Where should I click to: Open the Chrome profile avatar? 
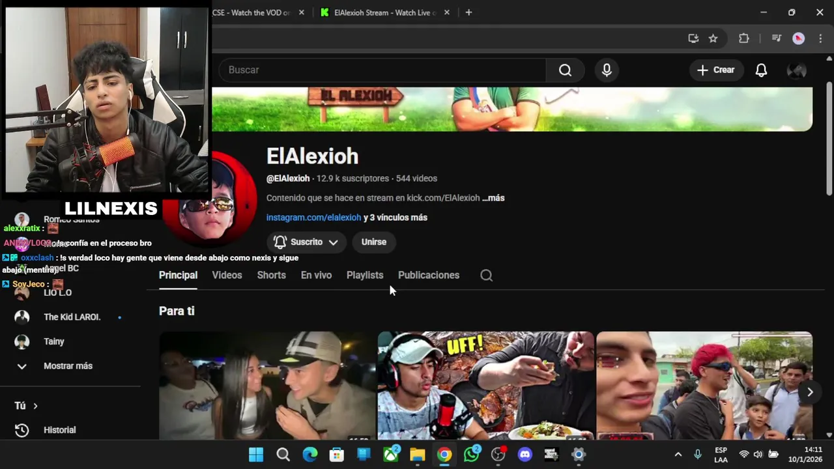tap(798, 38)
